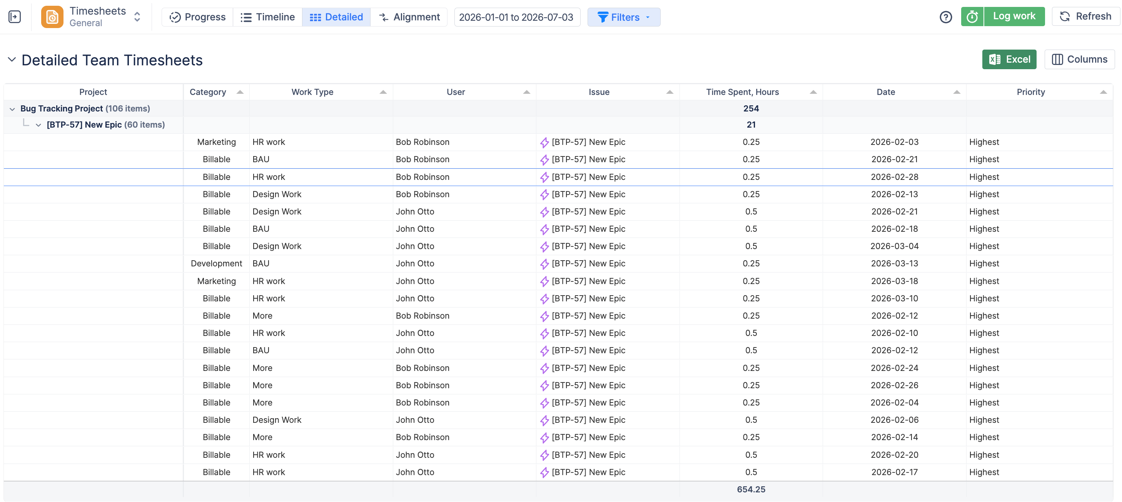Click Design Work in 2026-02-21 row

pos(277,211)
